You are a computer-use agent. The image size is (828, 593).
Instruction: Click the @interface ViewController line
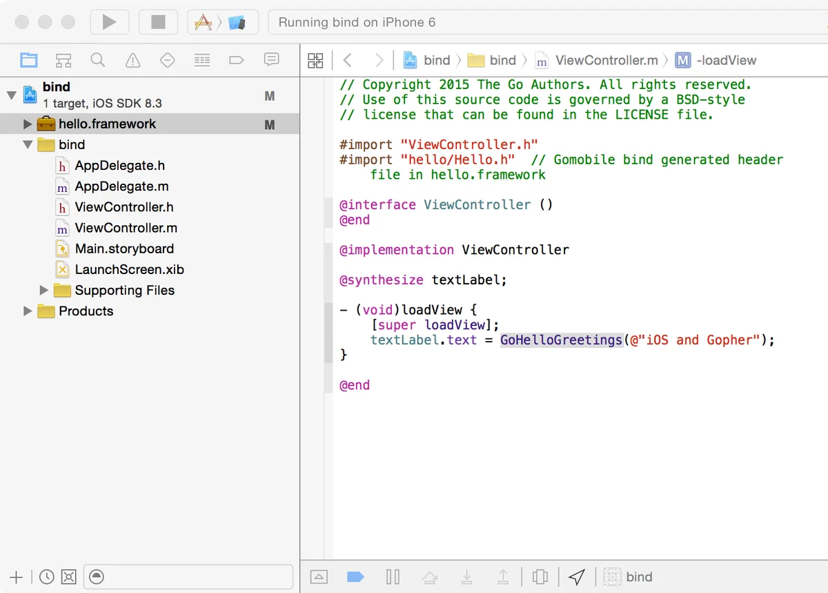[x=446, y=205]
